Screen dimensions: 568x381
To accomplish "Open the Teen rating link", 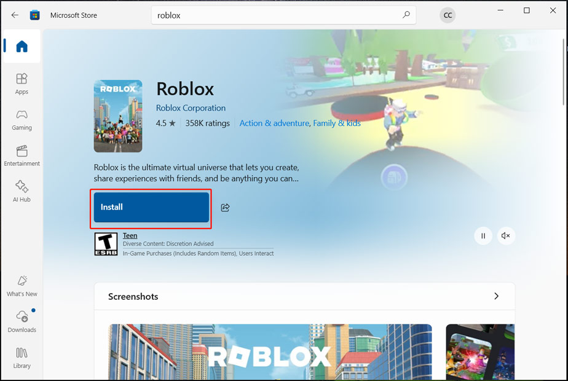I will coord(130,235).
